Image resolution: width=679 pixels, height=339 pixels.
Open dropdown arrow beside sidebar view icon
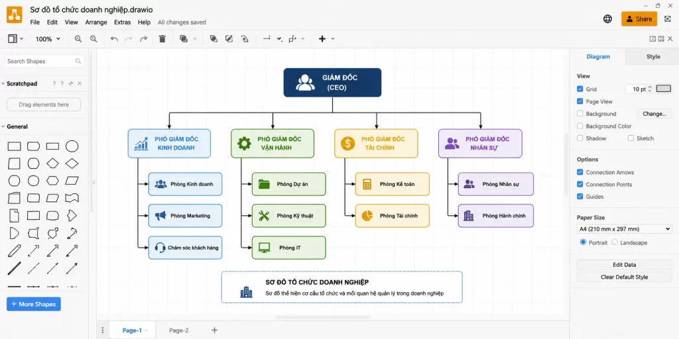click(22, 39)
